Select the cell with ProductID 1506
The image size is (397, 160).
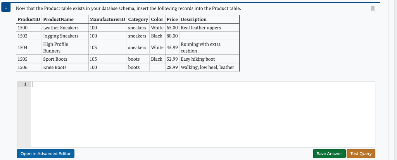(29, 67)
